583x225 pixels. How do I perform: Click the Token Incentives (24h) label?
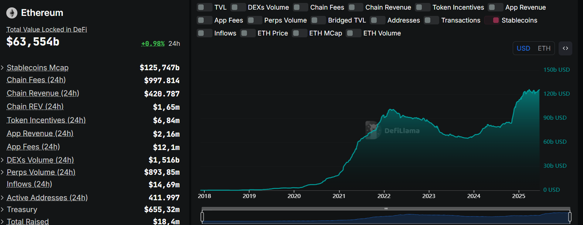[46, 120]
